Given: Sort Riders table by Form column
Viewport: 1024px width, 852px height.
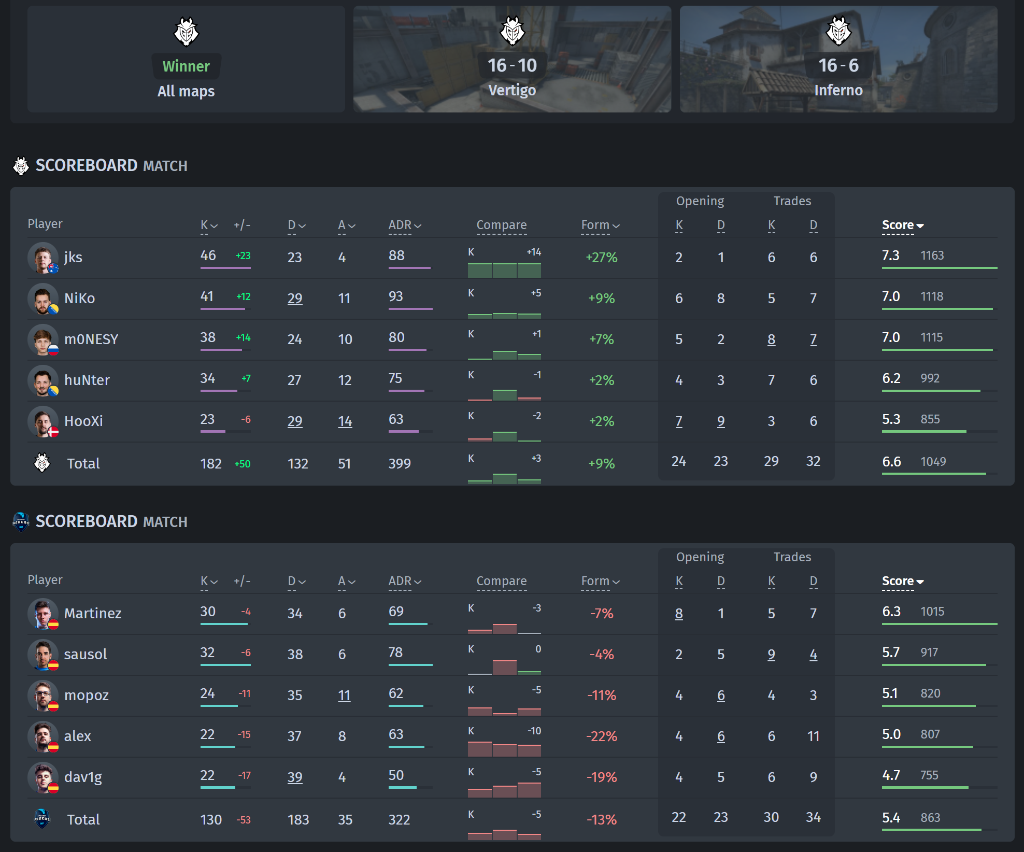Looking at the screenshot, I should tap(600, 581).
